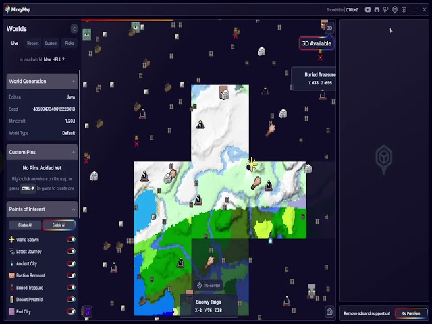Viewport: 432px width, 324px height.
Task: Click the Disable All button
Action: coord(25,225)
